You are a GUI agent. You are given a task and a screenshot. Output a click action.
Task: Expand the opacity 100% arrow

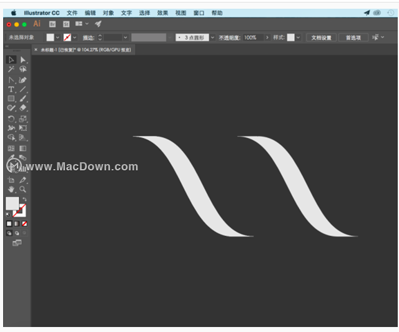(267, 37)
